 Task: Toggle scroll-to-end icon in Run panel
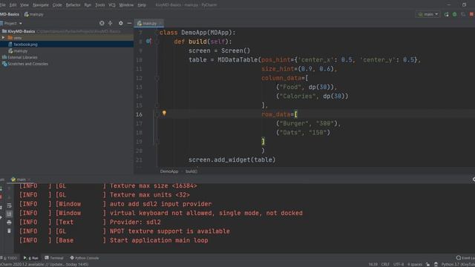click(x=9, y=214)
